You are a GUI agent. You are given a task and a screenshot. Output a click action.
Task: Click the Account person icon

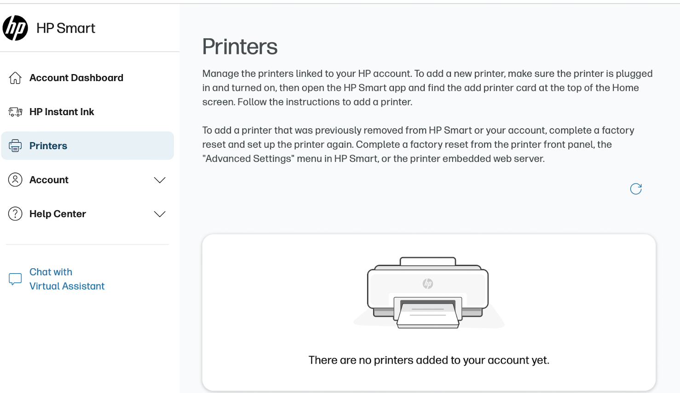click(x=15, y=179)
